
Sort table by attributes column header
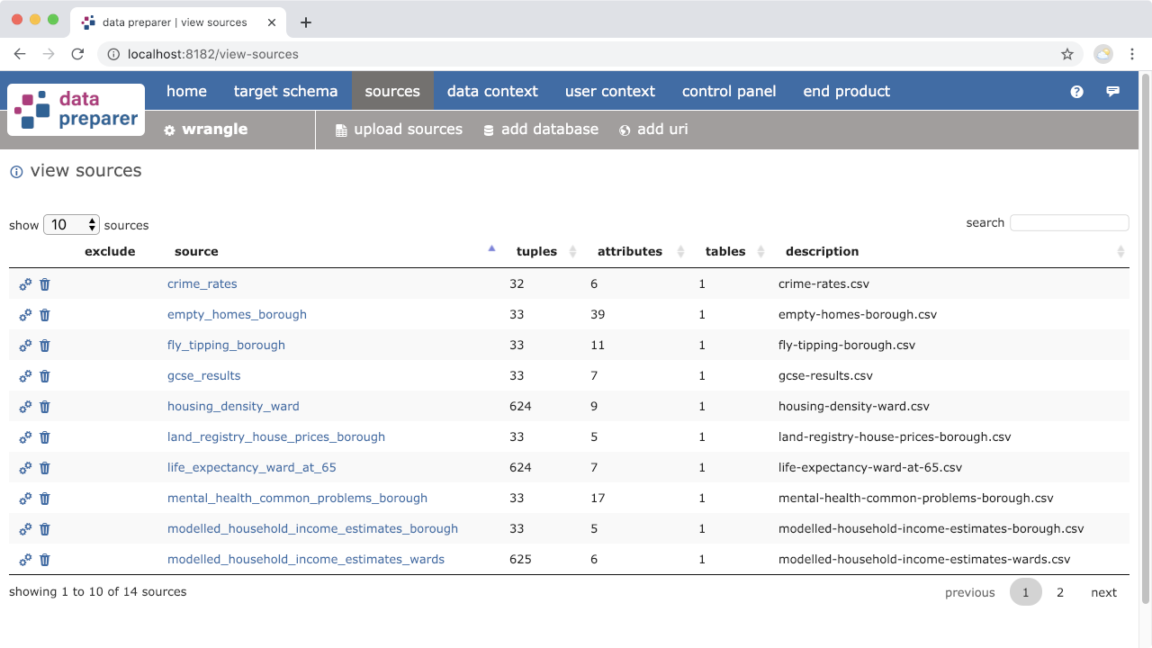(629, 252)
